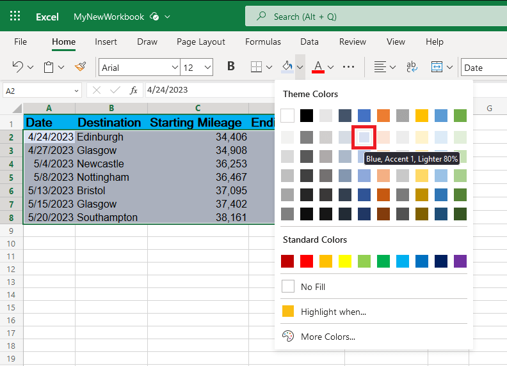Expand the Borders dropdown arrow
The width and height of the screenshot is (507, 366).
coord(269,67)
